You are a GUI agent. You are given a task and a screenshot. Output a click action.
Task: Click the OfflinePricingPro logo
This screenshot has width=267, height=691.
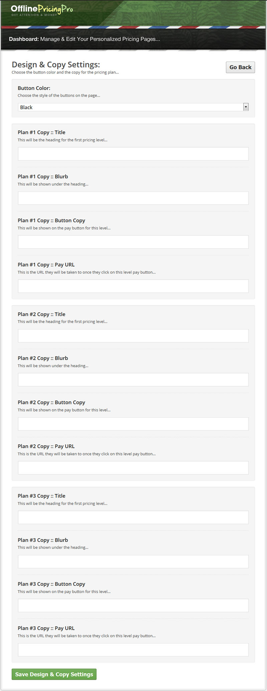pos(42,10)
